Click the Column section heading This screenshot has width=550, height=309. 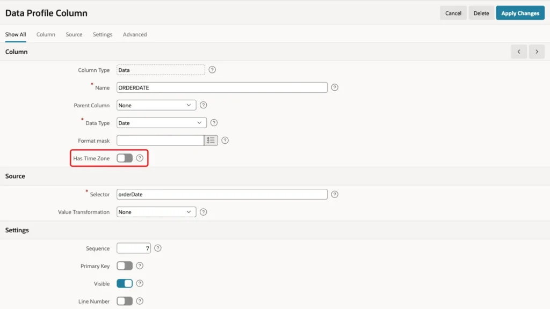[x=16, y=52]
